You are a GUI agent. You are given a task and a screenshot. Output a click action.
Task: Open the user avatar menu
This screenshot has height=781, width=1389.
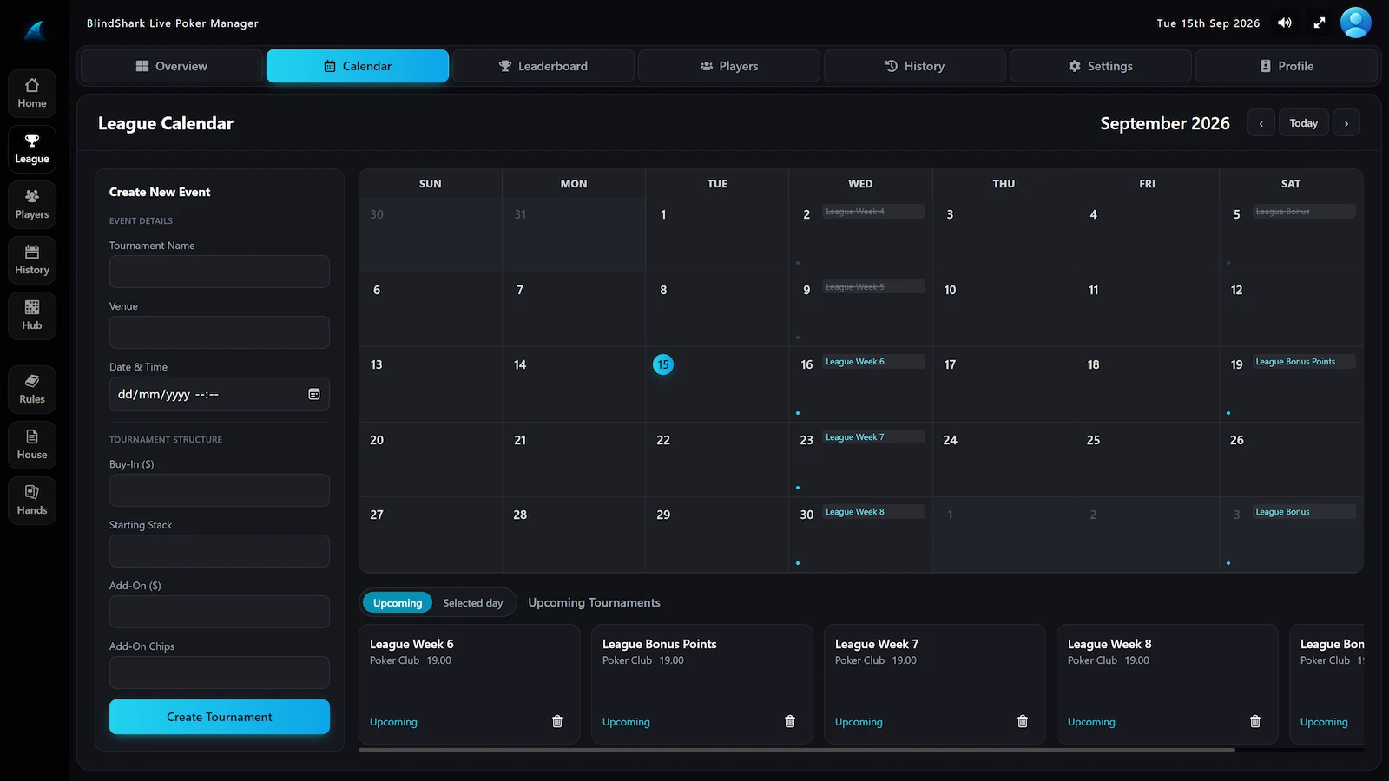coord(1356,23)
